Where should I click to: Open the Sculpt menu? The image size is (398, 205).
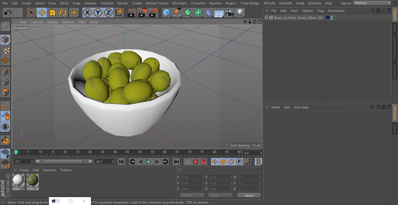click(137, 3)
